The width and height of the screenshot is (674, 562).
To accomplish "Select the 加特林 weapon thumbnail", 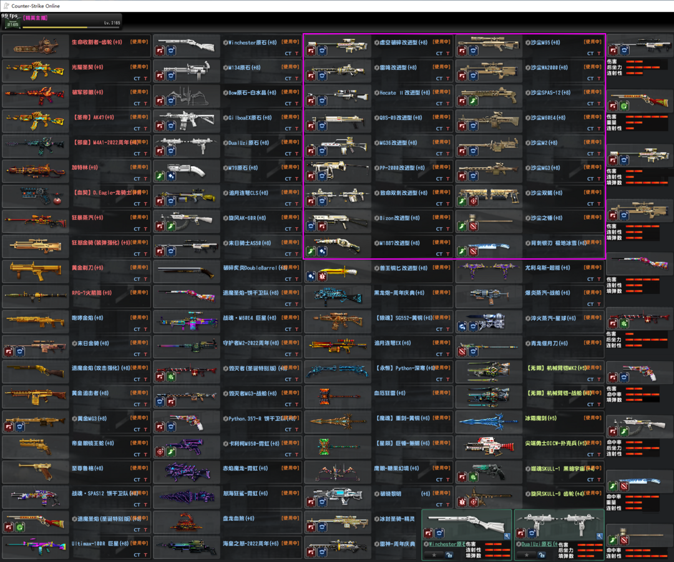I will coord(35,172).
